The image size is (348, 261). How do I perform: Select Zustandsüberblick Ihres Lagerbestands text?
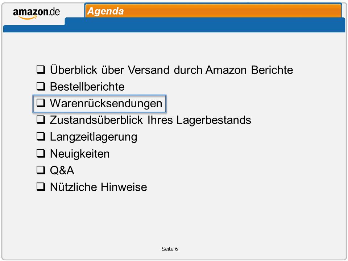coord(150,120)
